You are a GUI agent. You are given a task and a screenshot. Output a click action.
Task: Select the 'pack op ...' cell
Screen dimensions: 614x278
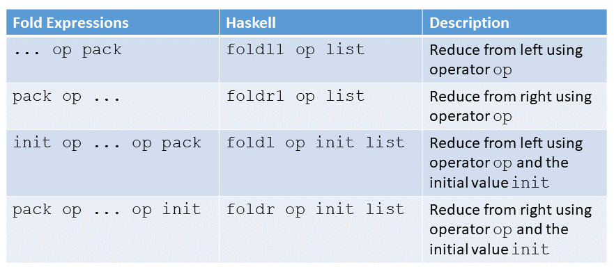click(x=113, y=106)
